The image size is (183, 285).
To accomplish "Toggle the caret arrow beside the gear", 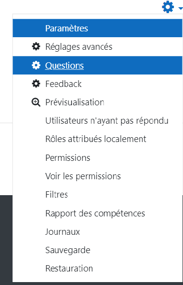I will click(181, 8).
